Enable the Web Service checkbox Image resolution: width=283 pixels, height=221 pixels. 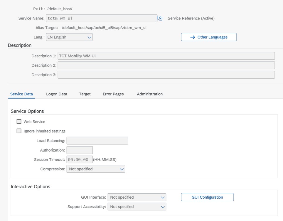[19, 122]
